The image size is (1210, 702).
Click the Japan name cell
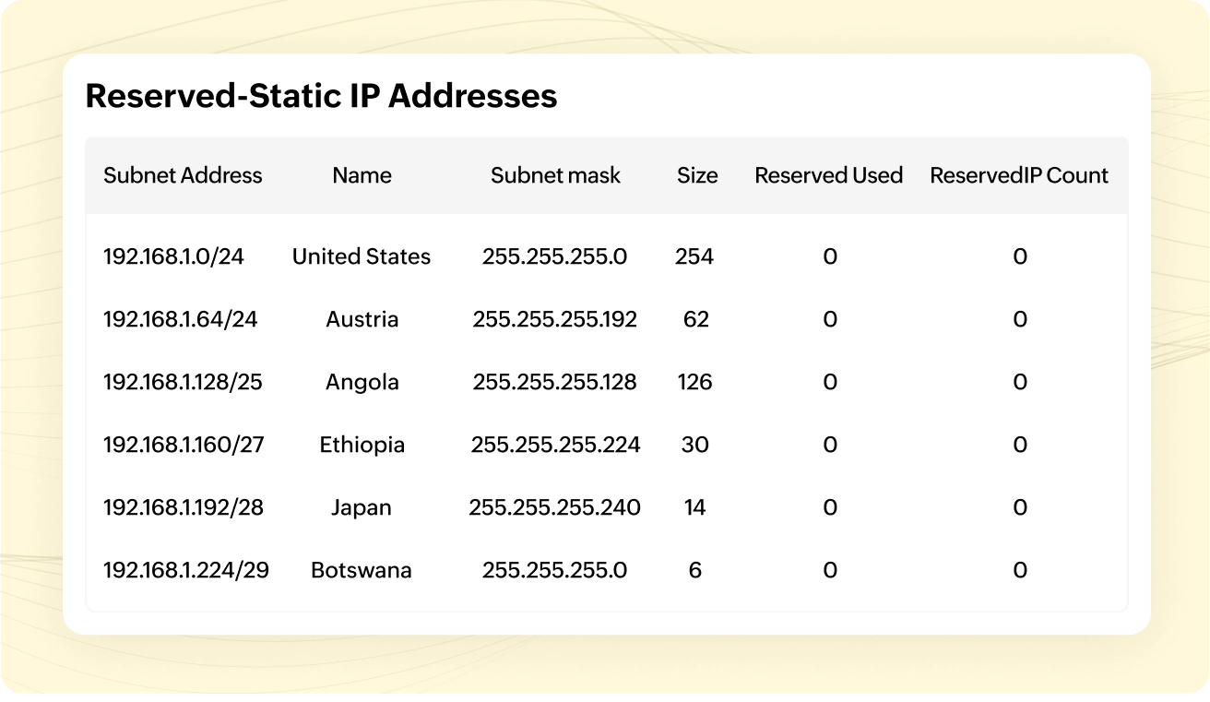click(x=362, y=507)
